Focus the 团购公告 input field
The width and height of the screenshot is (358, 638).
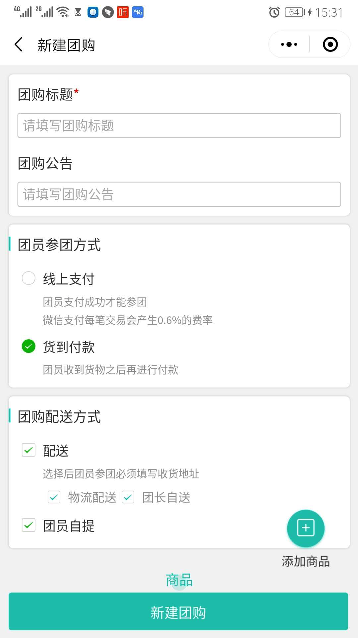tap(179, 194)
